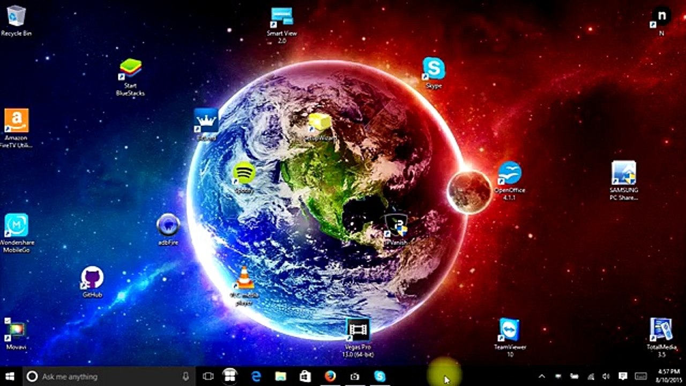Select the Amazon FireTV Utility icon
The width and height of the screenshot is (686, 386).
(16, 128)
